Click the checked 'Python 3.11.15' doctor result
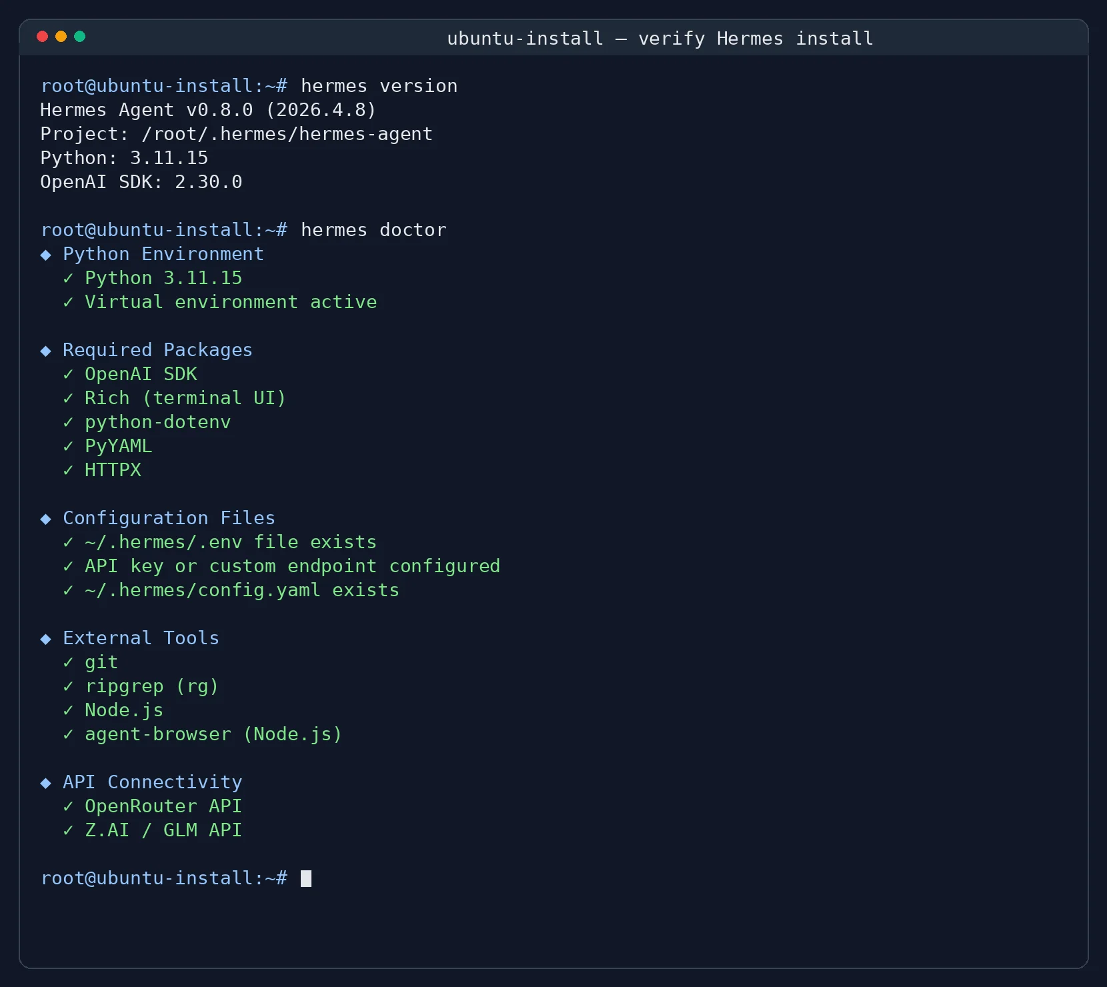 pyautogui.click(x=163, y=278)
